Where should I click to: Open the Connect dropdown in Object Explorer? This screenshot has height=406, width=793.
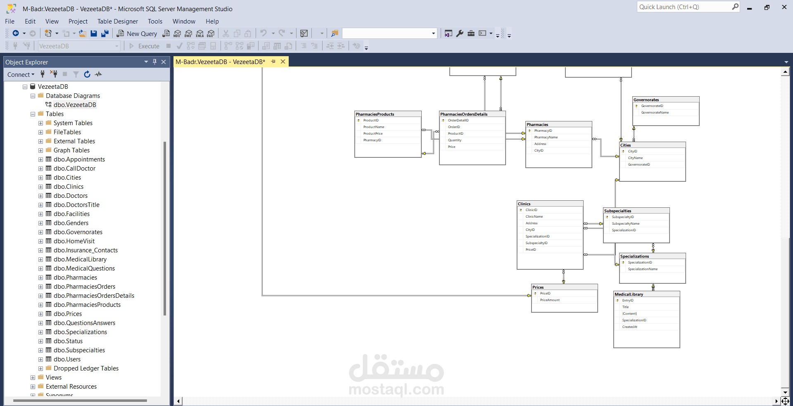click(21, 74)
